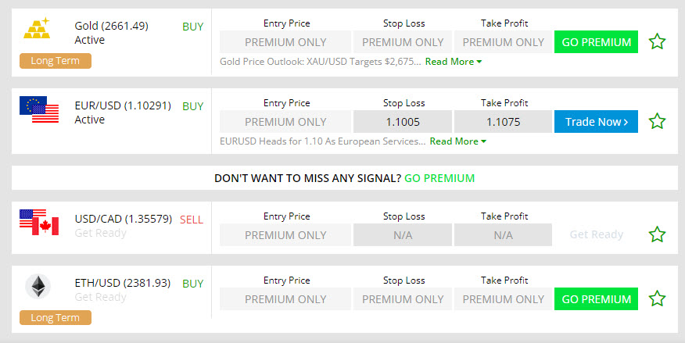Open GO PREMIUM link in banner
The image size is (685, 343).
pyautogui.click(x=439, y=178)
